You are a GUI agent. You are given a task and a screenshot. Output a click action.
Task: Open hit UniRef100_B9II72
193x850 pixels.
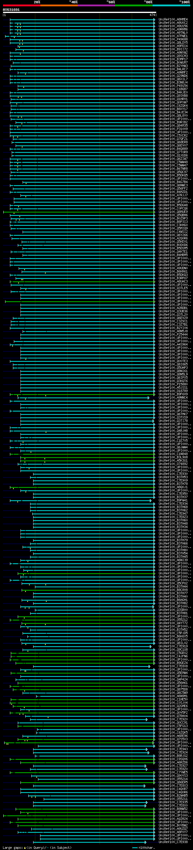pyautogui.click(x=173, y=49)
